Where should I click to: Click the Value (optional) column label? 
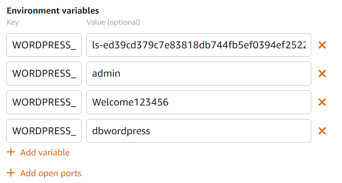[x=113, y=22]
